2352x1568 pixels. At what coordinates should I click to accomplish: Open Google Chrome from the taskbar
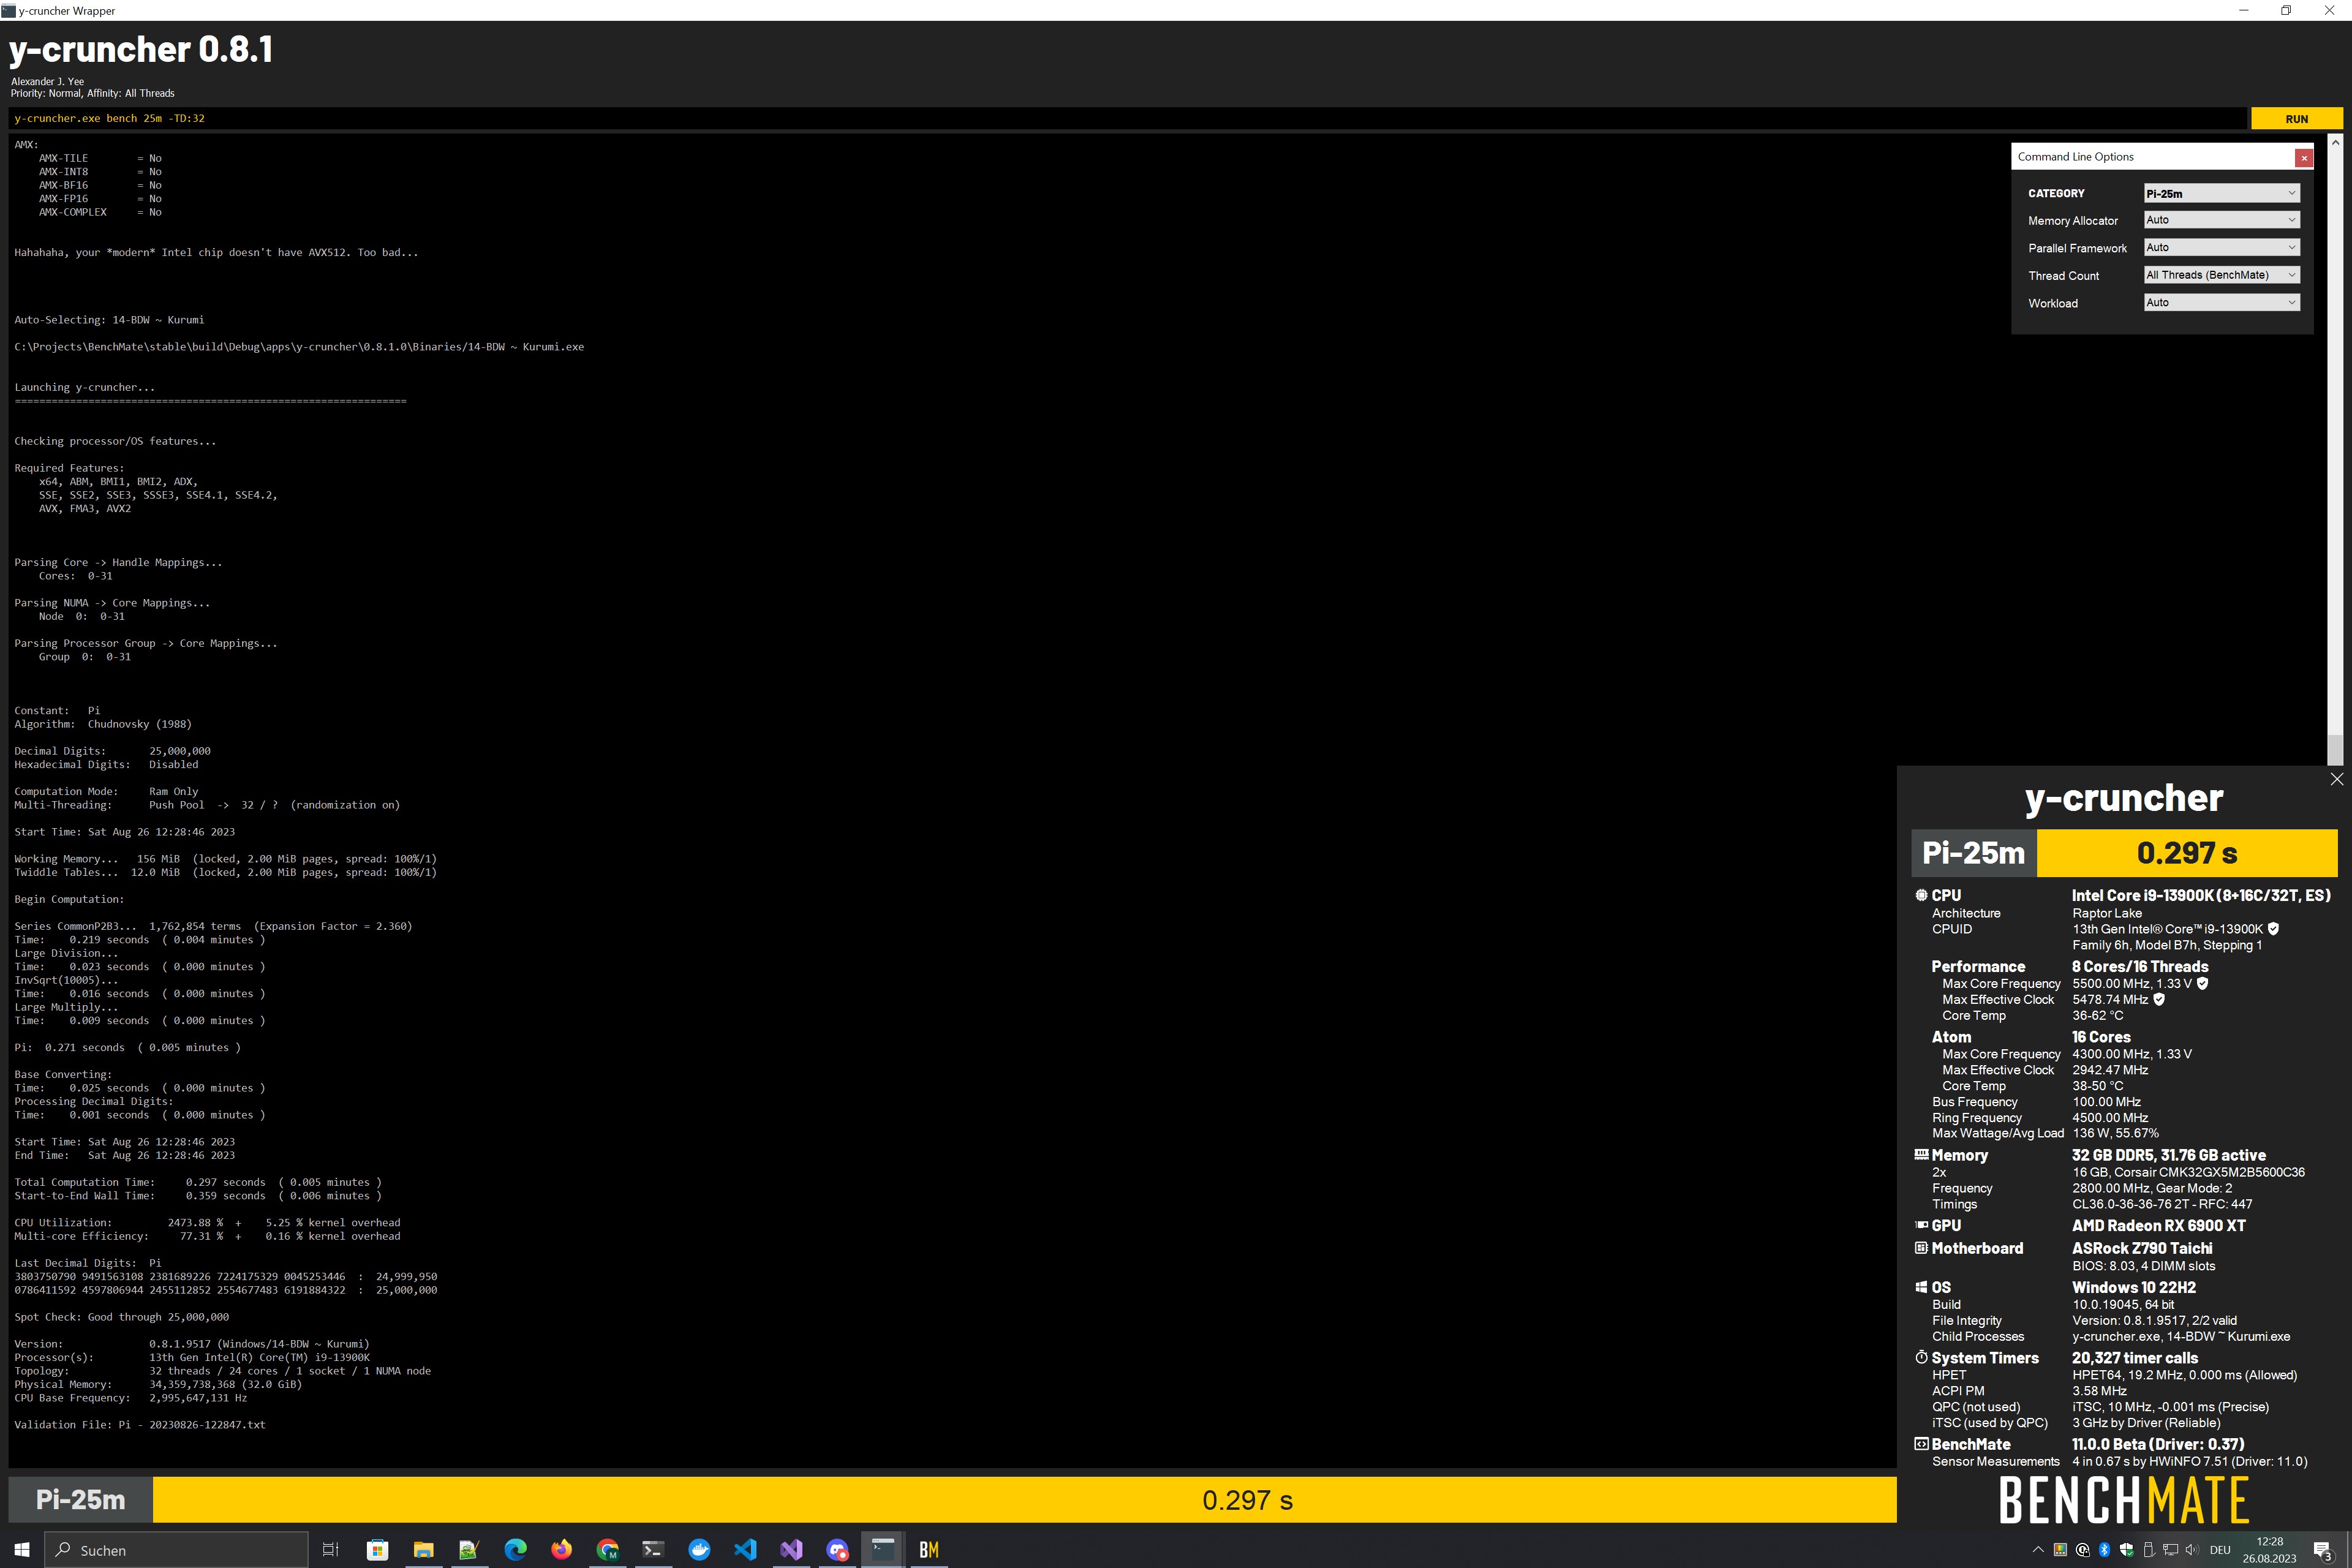tap(607, 1550)
